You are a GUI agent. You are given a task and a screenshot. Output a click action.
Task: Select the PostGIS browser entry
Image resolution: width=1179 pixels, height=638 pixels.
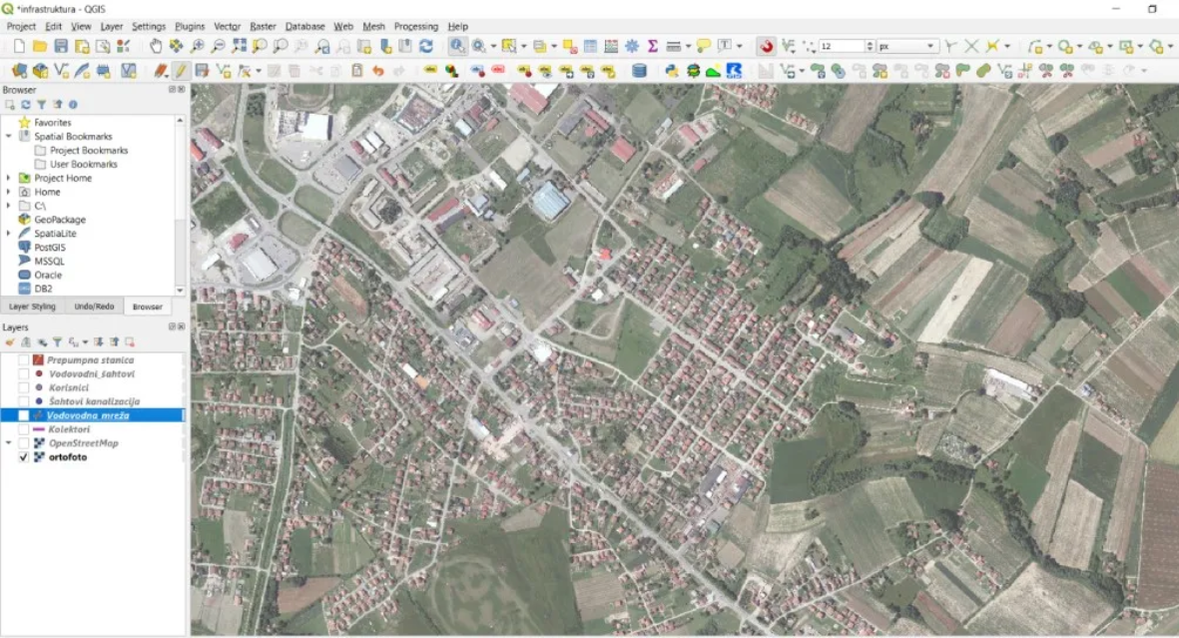click(x=49, y=247)
